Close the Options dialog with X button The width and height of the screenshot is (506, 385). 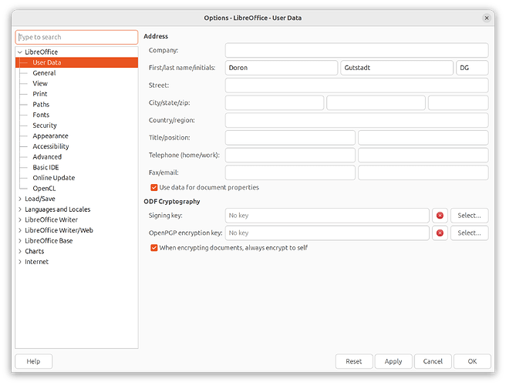(487, 18)
